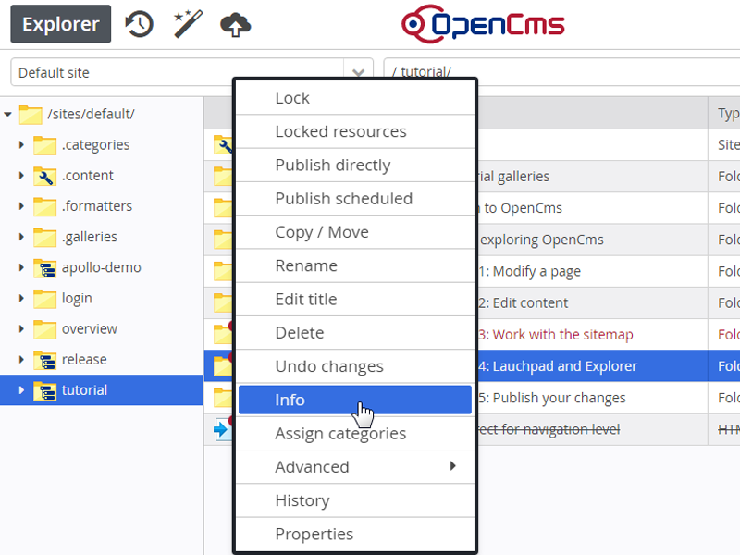This screenshot has height=555, width=740.
Task: Collapse the /sites/default/ tree root
Action: tap(8, 114)
